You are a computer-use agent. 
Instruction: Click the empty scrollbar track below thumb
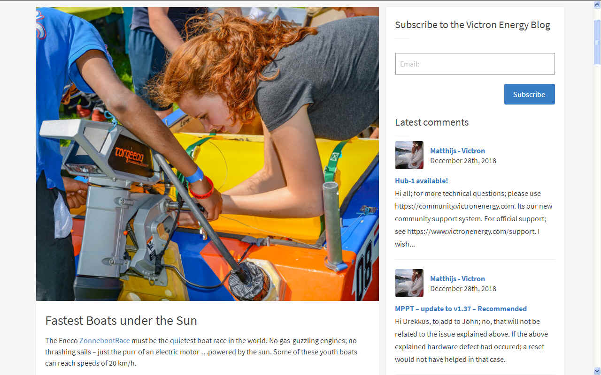(597, 216)
